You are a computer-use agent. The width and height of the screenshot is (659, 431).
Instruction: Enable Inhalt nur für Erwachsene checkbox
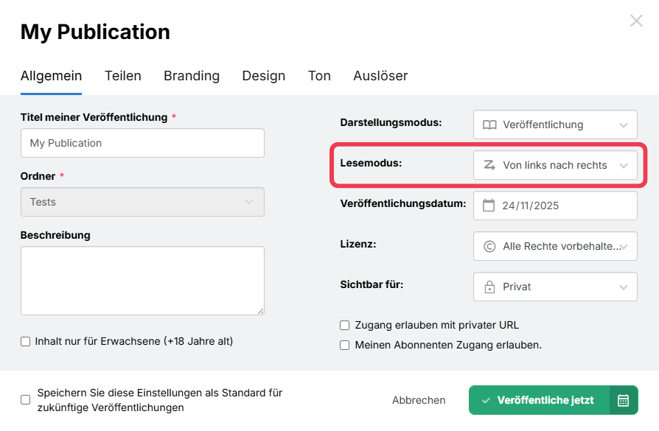(26, 342)
